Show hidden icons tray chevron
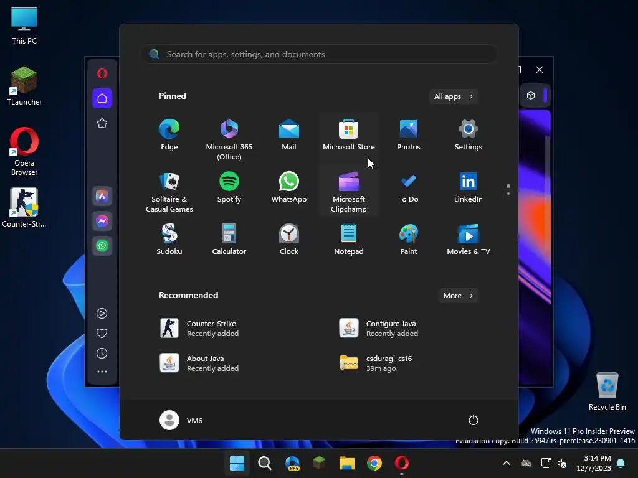The image size is (638, 478). coord(507,463)
